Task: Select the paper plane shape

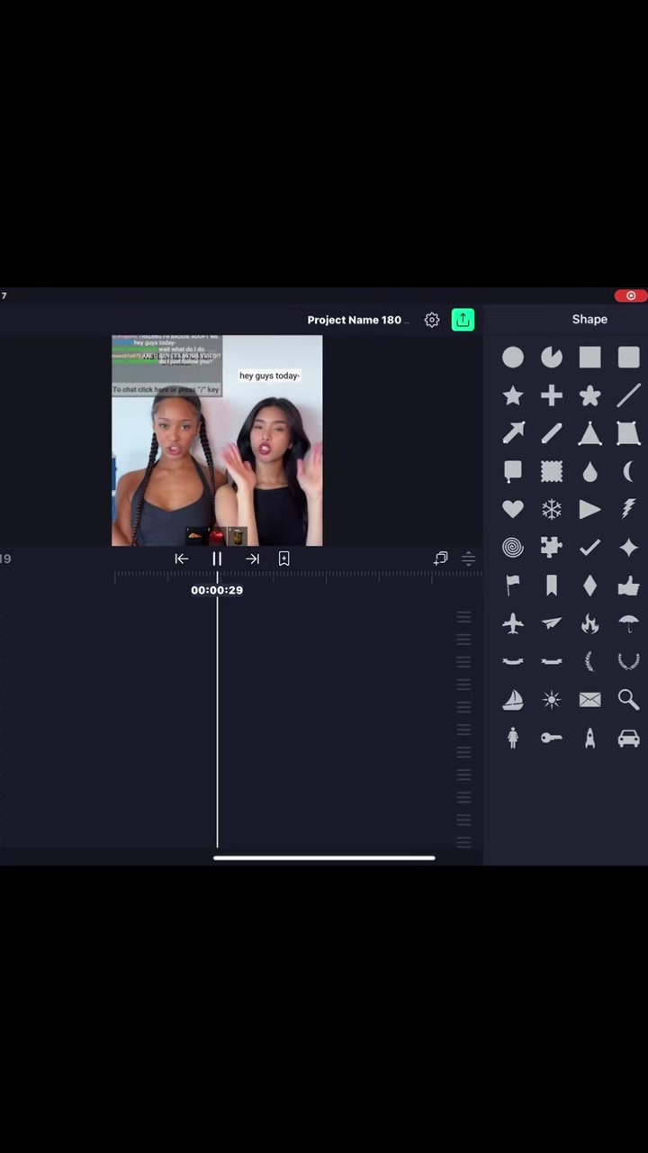Action: pyautogui.click(x=551, y=623)
